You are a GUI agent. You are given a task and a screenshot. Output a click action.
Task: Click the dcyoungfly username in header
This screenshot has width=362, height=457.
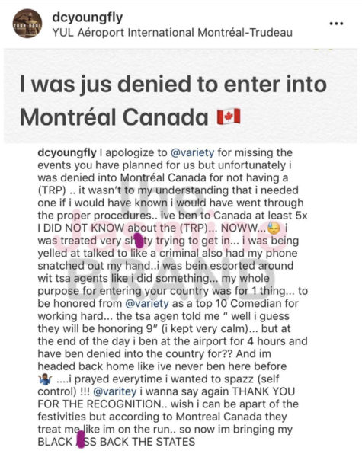(x=87, y=18)
